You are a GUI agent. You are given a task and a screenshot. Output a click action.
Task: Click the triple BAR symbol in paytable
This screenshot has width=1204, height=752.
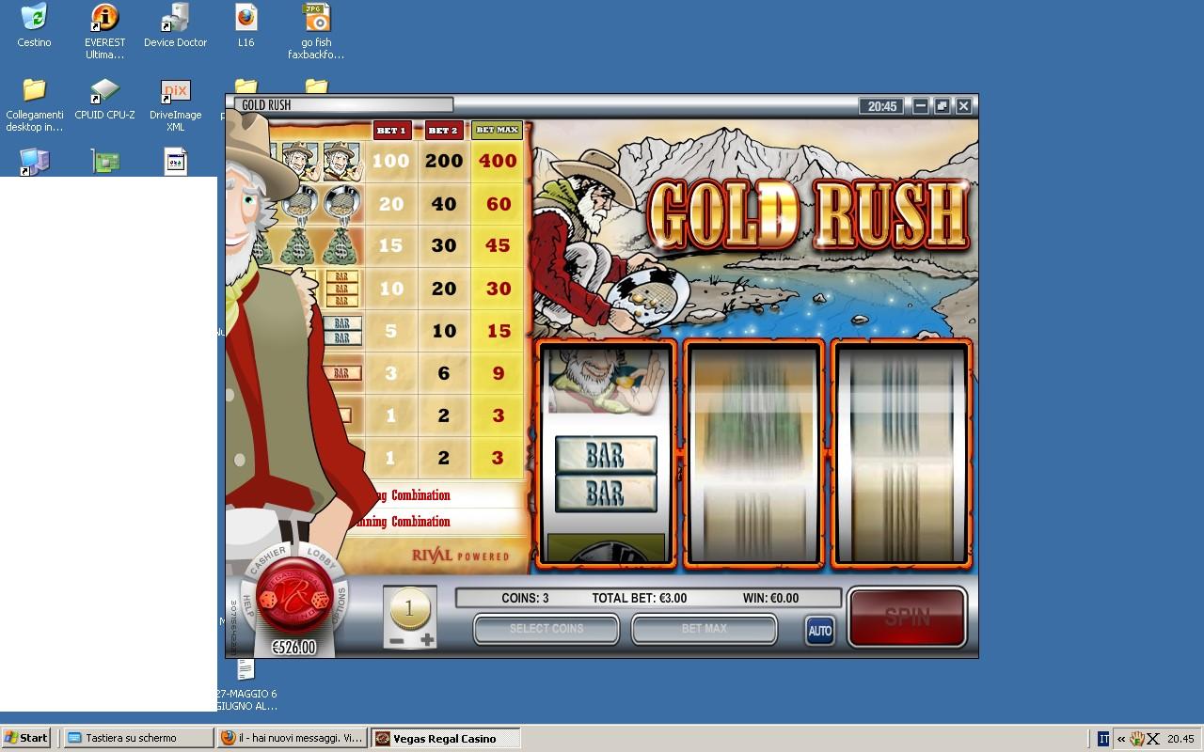[x=341, y=289]
